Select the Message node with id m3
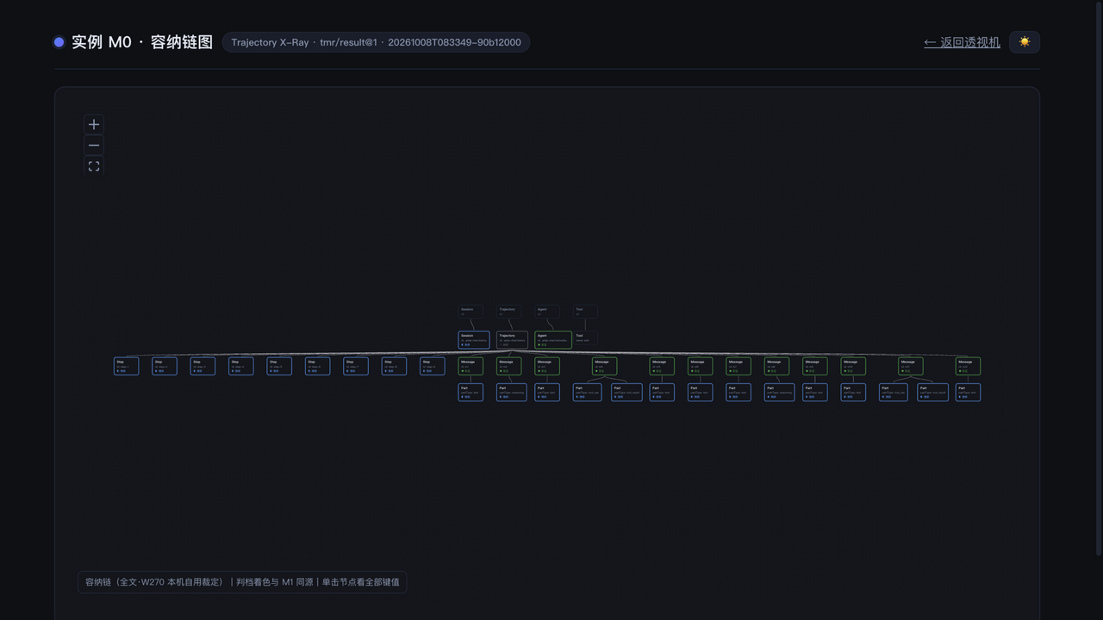Viewport: 1103px width, 620px height. (x=547, y=366)
